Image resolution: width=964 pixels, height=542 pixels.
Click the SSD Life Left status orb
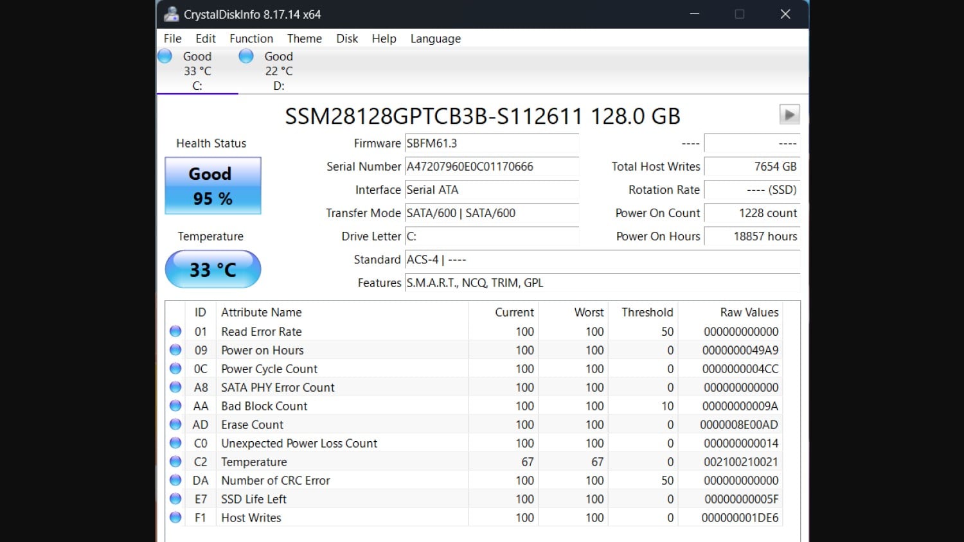coord(175,499)
